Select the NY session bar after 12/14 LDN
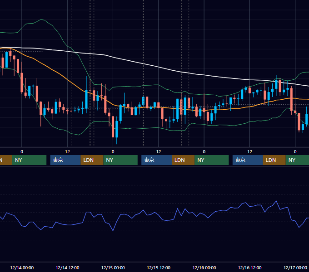This screenshot has width=309, height=272. click(120, 160)
